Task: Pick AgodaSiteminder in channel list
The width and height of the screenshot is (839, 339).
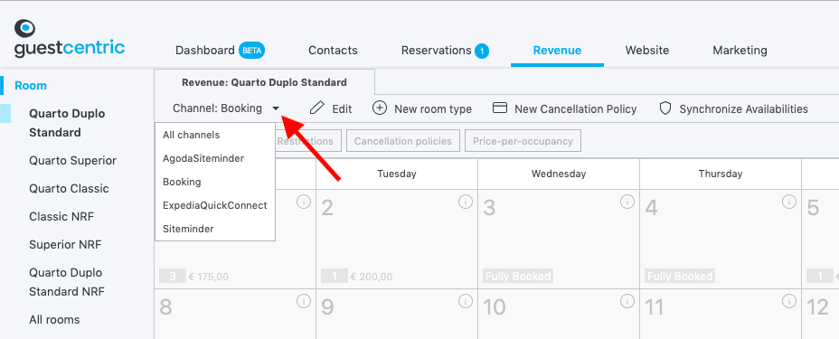Action: point(203,158)
